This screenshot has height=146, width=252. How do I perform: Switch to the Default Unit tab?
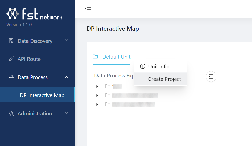[116, 57]
